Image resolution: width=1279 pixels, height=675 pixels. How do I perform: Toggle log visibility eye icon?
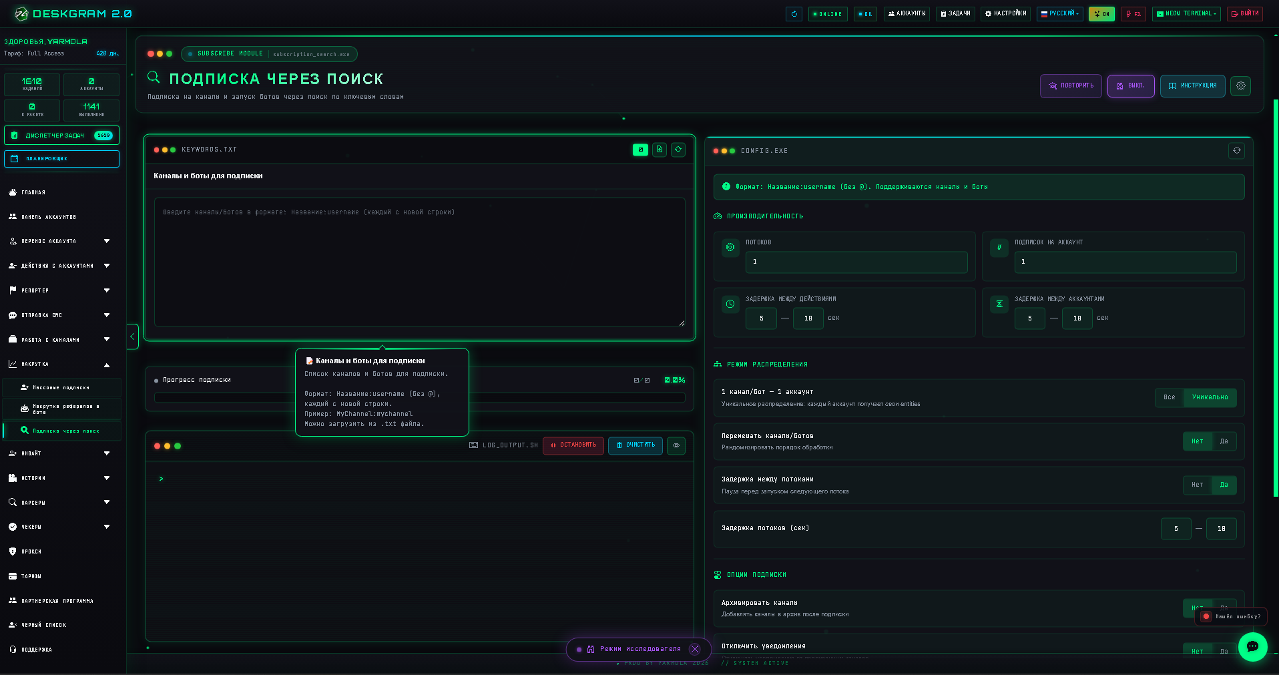[x=676, y=445]
